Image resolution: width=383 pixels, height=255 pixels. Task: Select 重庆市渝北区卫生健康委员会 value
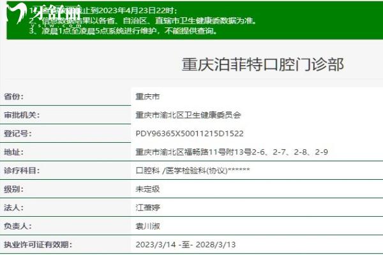tap(188, 115)
